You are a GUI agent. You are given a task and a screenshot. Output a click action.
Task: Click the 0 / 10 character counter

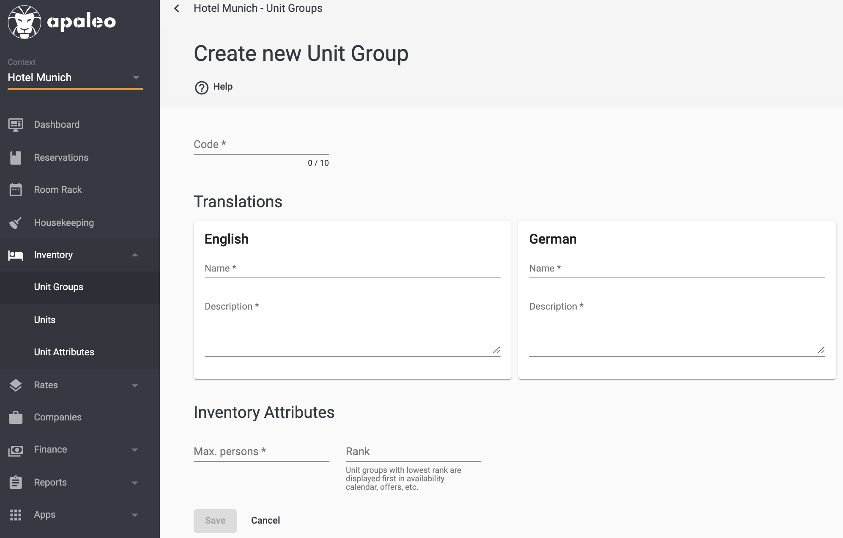[318, 163]
